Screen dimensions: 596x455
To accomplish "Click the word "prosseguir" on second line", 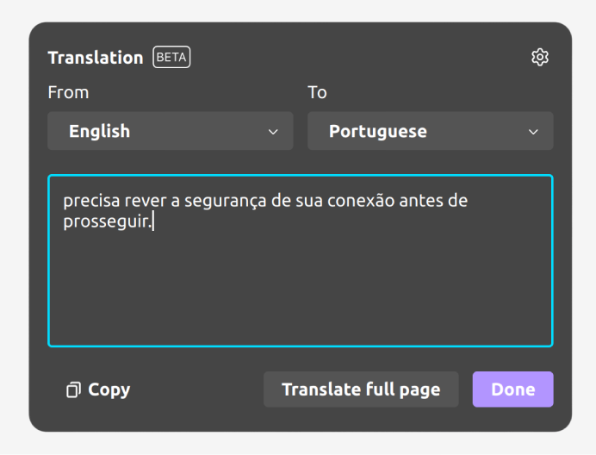I will point(106,221).
